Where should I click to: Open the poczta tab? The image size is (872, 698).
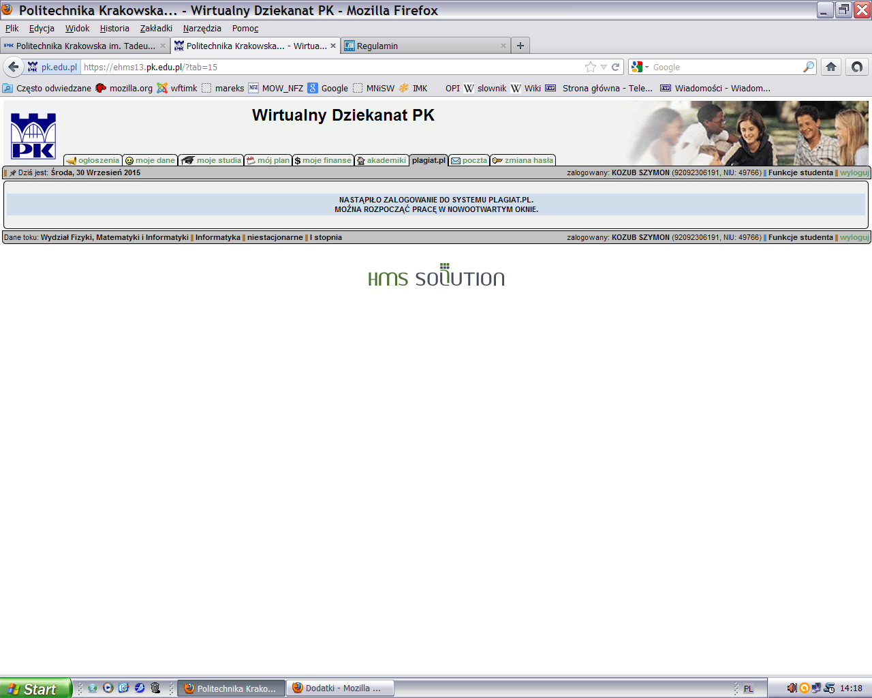tap(469, 160)
